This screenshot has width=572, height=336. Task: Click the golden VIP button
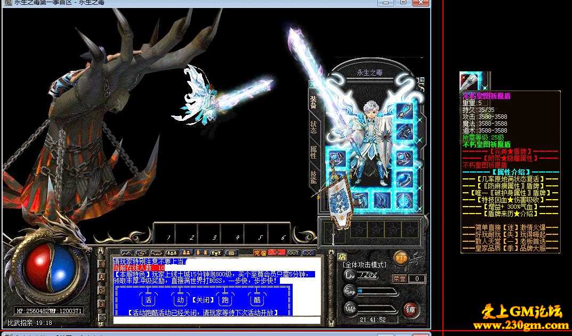click(x=401, y=258)
